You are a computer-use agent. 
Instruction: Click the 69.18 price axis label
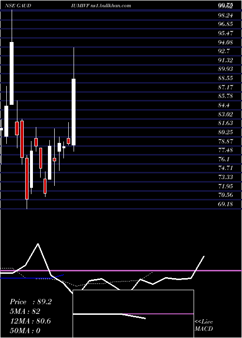226,204
